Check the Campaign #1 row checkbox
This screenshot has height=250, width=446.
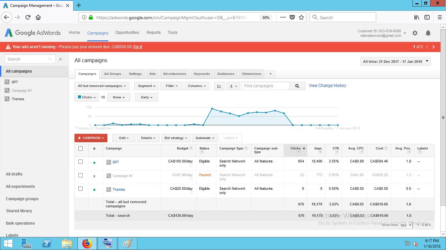pos(81,175)
